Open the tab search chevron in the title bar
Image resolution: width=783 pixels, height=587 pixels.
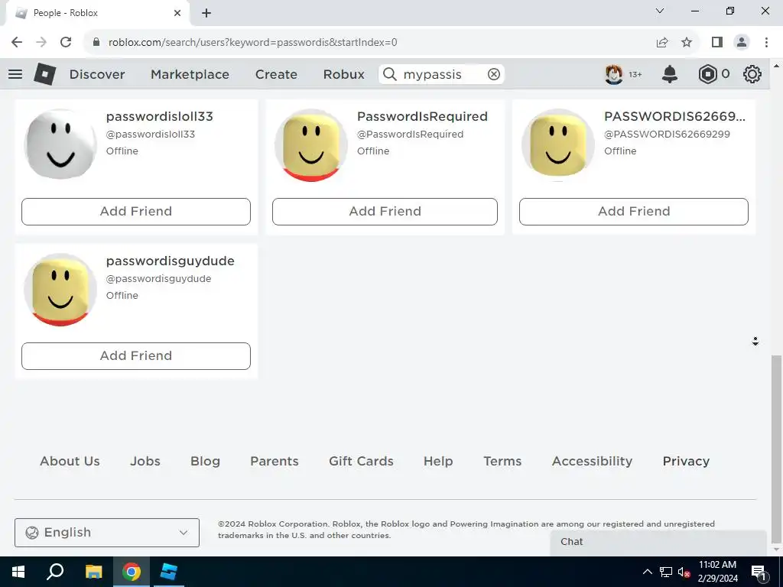(660, 11)
